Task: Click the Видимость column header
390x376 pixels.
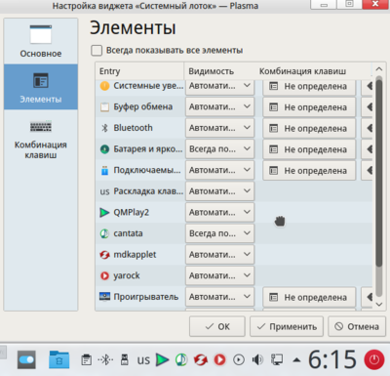Action: pos(219,71)
